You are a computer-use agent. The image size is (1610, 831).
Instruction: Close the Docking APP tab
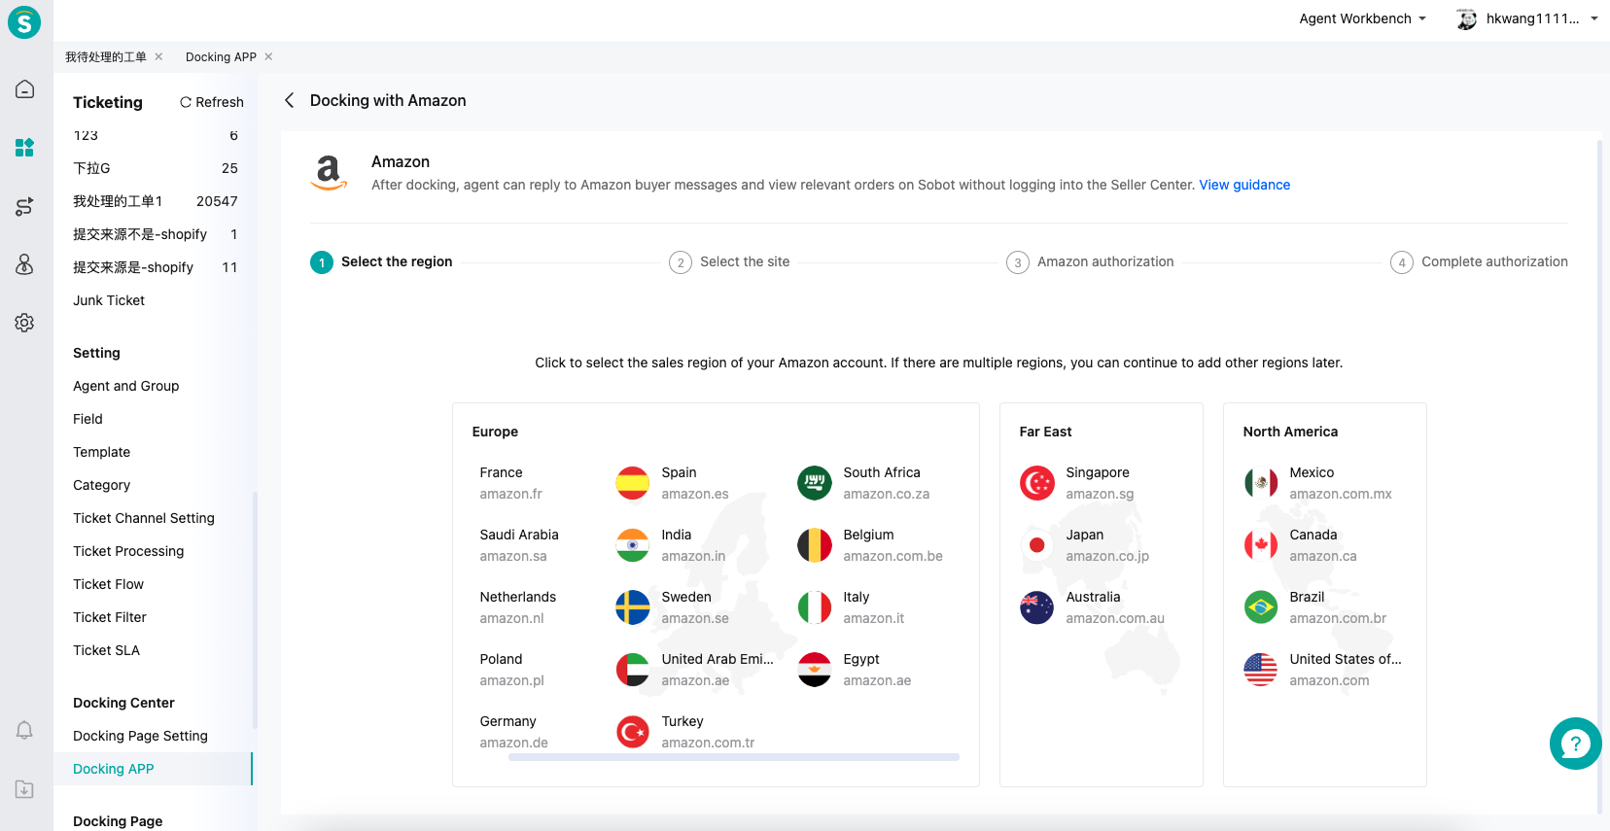click(x=268, y=56)
